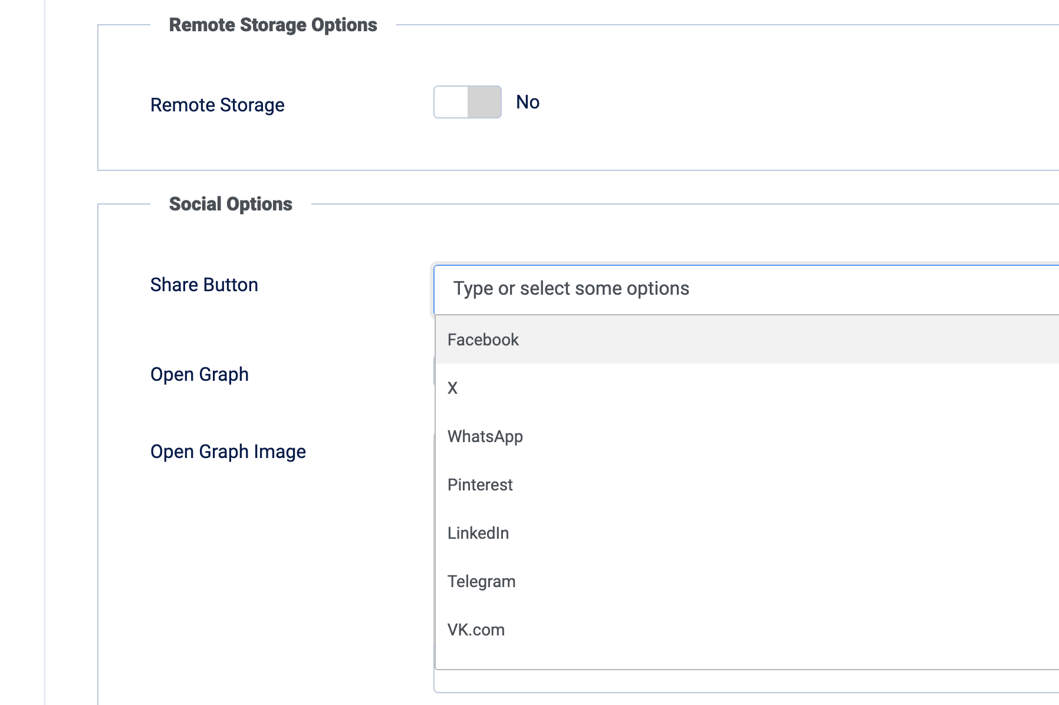Select VK.com in the options list
Viewport: 1059px width, 705px height.
pyautogui.click(x=476, y=630)
